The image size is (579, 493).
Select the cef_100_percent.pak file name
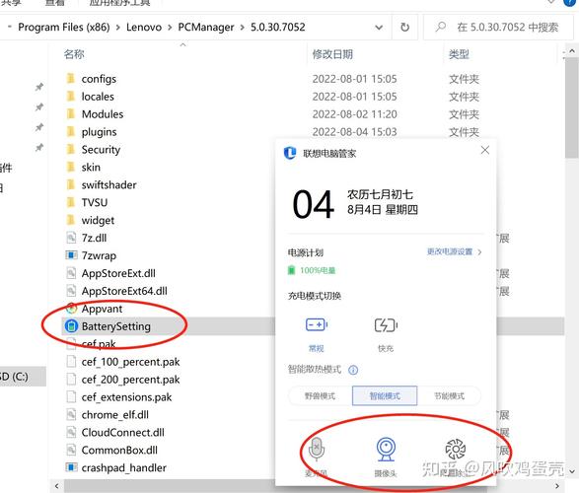(131, 362)
